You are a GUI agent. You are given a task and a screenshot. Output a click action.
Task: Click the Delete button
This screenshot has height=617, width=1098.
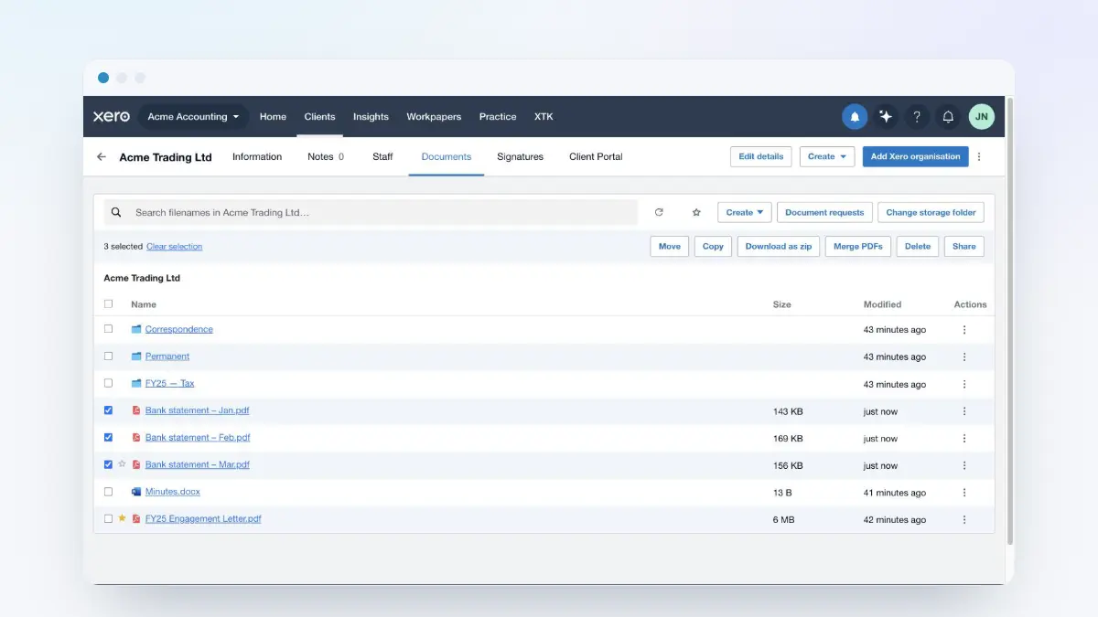[918, 247]
